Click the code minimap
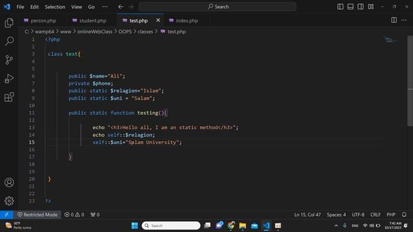 [x=390, y=40]
